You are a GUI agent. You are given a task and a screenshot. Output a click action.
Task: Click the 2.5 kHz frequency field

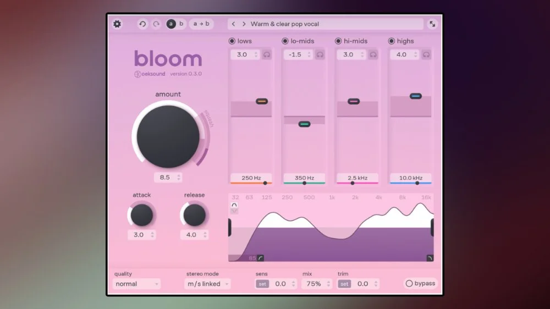pos(358,178)
